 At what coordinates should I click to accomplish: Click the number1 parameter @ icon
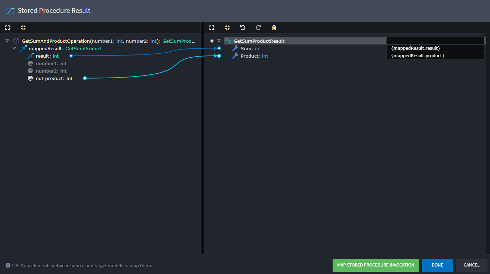(30, 63)
